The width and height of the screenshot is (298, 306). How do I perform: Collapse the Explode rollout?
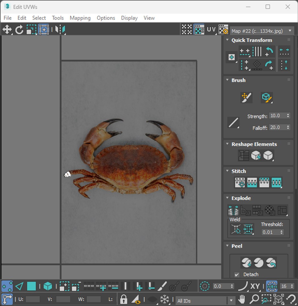click(x=227, y=198)
